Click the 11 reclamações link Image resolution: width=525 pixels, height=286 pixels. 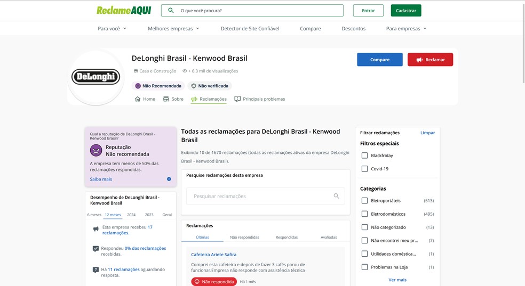click(124, 269)
